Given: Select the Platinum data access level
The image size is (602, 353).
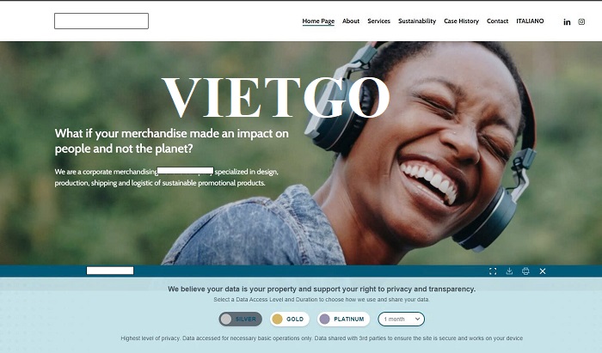Looking at the screenshot, I should (x=344, y=319).
